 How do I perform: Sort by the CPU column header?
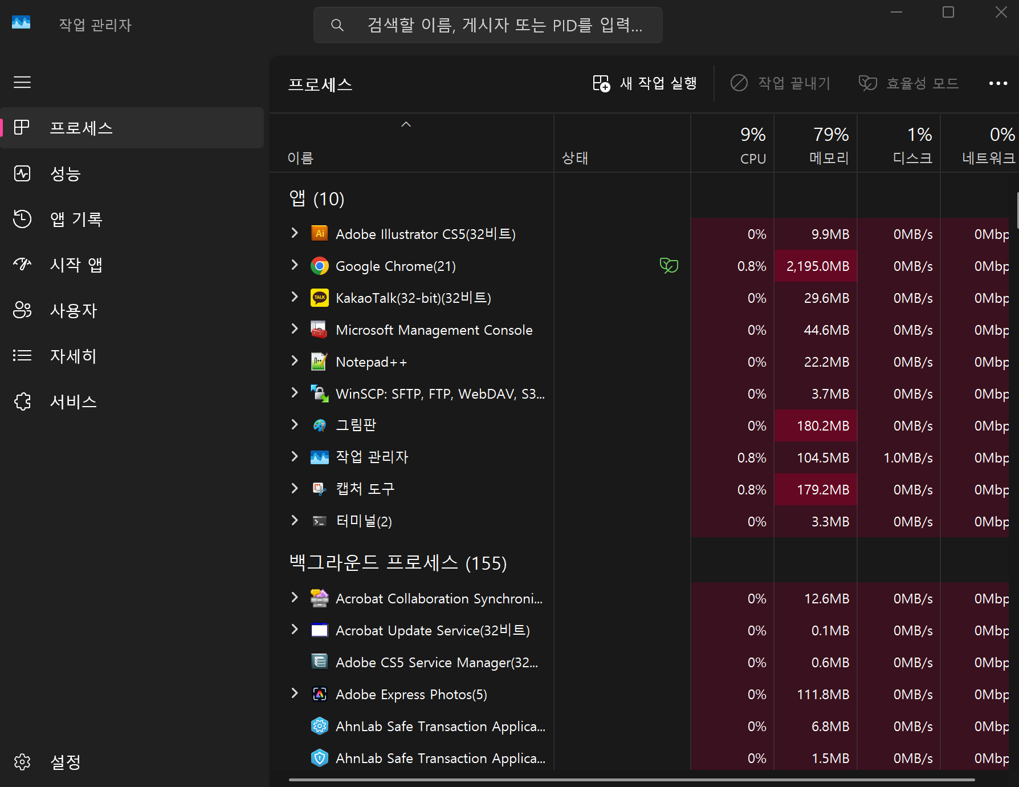pyautogui.click(x=732, y=144)
